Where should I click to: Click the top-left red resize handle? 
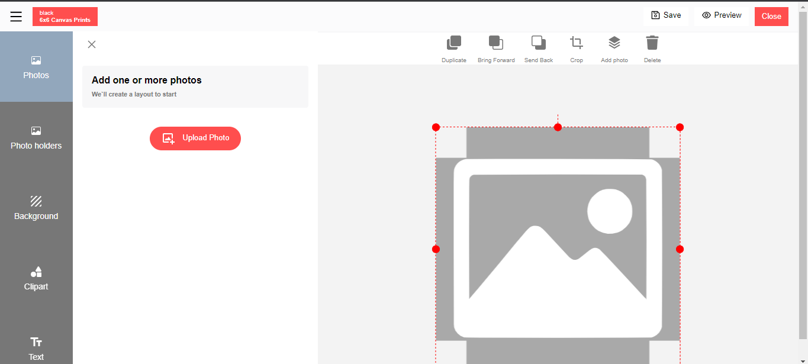(436, 127)
